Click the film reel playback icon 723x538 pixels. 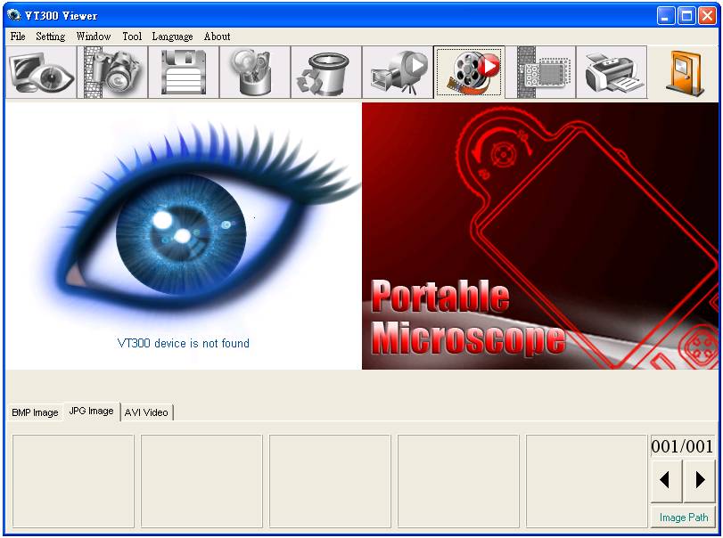point(469,72)
